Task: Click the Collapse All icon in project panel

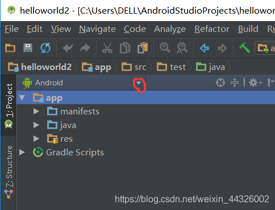Action: (235, 83)
